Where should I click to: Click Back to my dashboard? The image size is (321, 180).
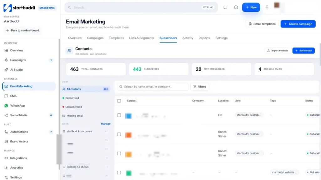click(x=23, y=30)
